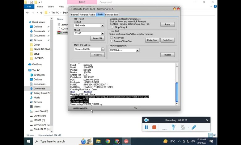The height and width of the screenshot is (145, 241).
Task: Open the OneDrive folder in sidebar
Action: [x=37, y=64]
